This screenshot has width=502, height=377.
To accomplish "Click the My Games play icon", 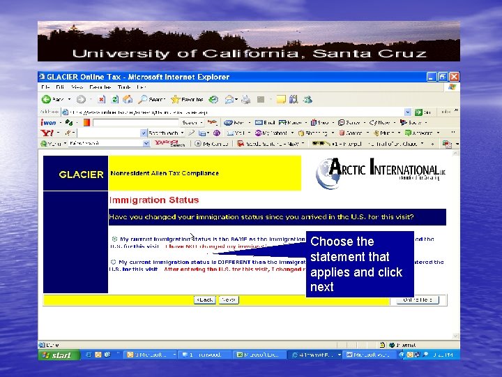I will click(198, 144).
